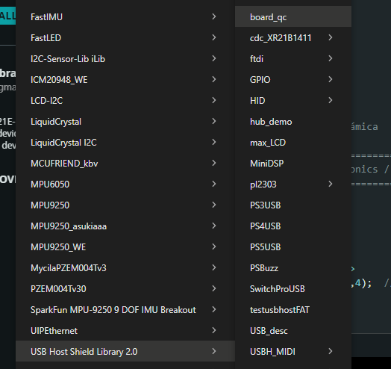
Task: Select USB Host Shield Library 2.0 entry
Action: [125, 352]
